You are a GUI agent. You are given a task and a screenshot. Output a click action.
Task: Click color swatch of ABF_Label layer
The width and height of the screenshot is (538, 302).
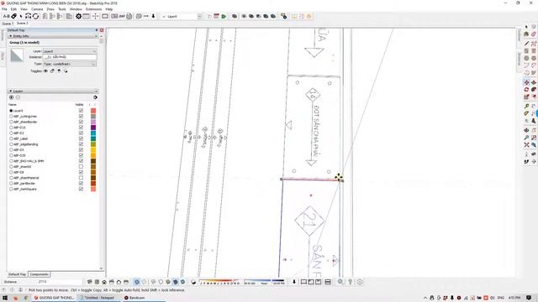(x=93, y=138)
